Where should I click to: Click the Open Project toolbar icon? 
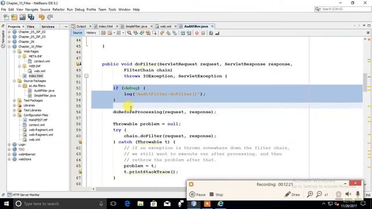23,17
